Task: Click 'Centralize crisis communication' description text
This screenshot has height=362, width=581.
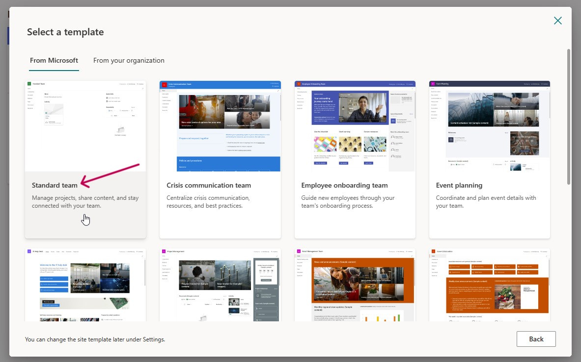Action: [x=208, y=202]
